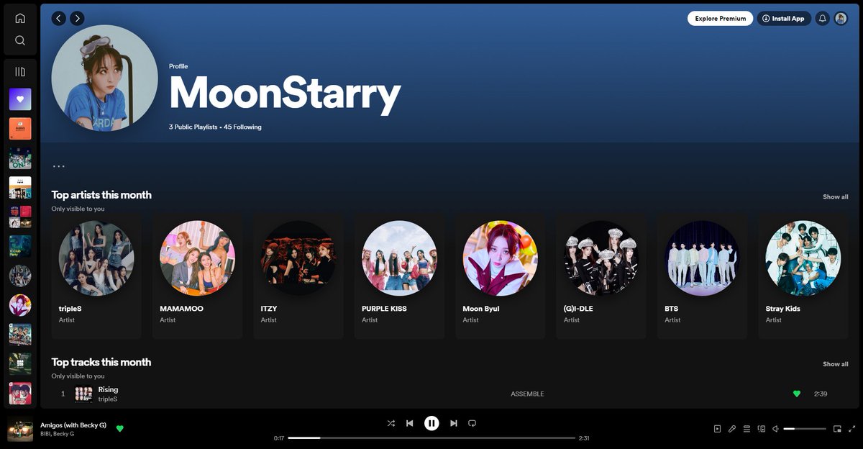Unlike the Rising track heart
The image size is (863, 449).
pos(796,394)
